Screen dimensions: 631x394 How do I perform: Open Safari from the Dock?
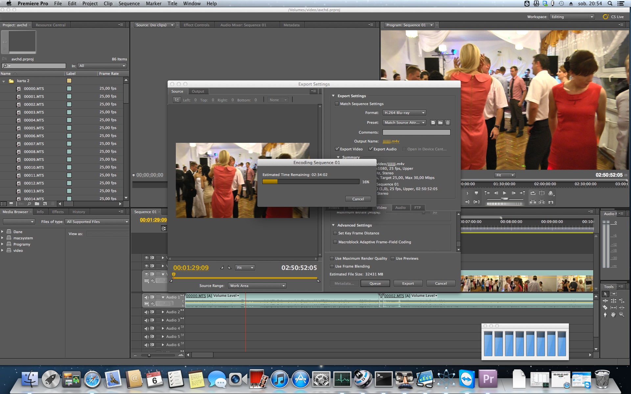tap(92, 379)
